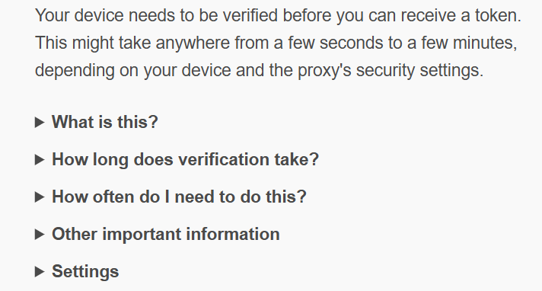Expand the 'How often do I need' triangle

[x=40, y=197]
